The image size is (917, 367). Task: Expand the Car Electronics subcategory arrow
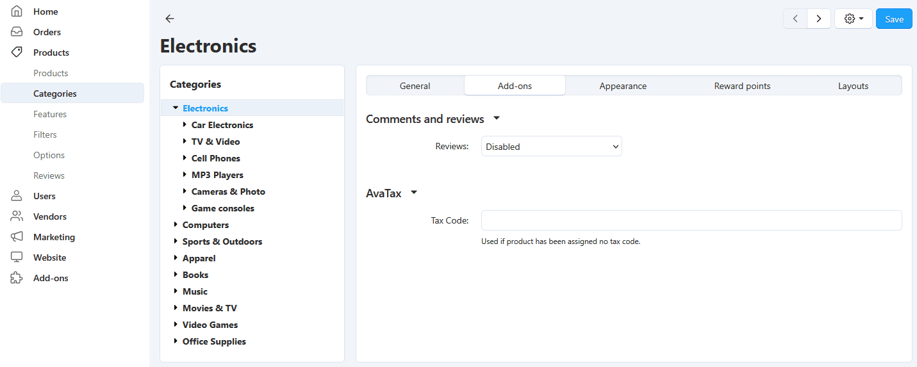point(185,125)
